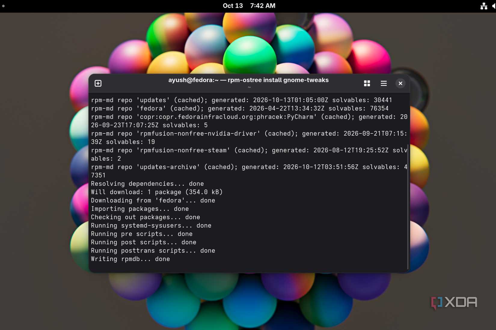Click 'Checking out packages... done' line

coord(145,217)
